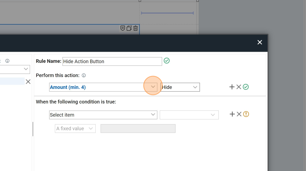Click the green checkmark next to Rule Name

click(x=167, y=61)
